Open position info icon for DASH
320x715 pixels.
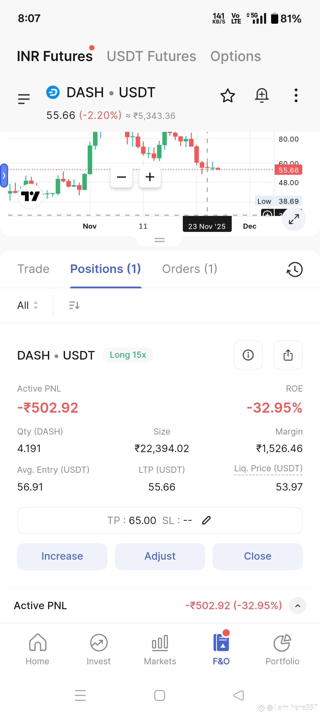(x=248, y=355)
